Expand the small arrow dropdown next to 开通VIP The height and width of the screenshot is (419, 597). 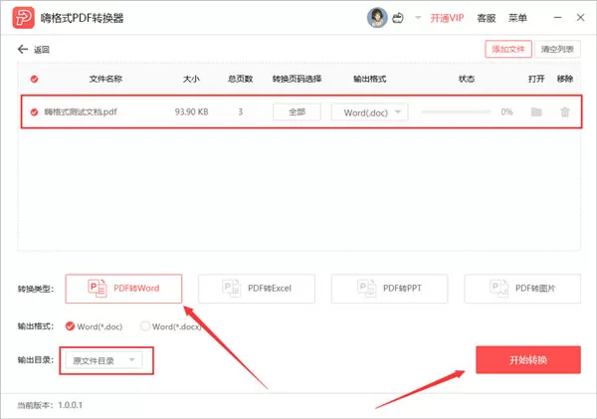coord(418,18)
